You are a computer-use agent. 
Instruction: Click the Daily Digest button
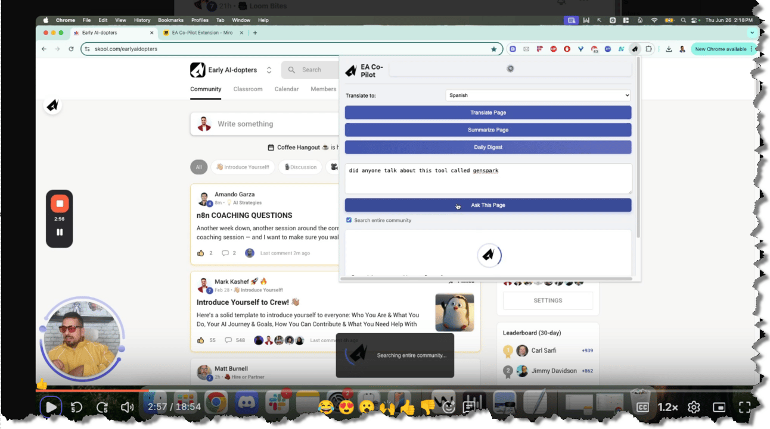488,147
